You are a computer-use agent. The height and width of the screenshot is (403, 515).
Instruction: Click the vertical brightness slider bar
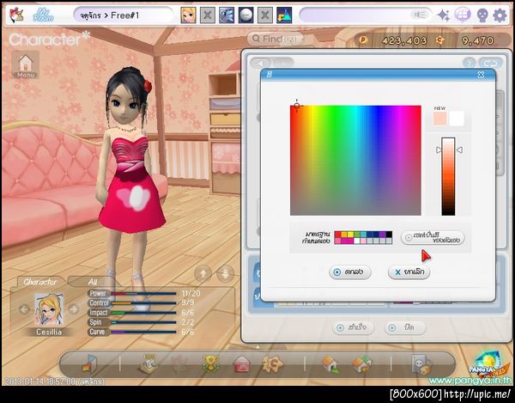click(x=448, y=177)
